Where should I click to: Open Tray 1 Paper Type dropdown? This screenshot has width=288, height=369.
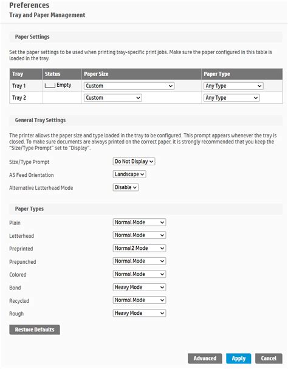click(233, 86)
